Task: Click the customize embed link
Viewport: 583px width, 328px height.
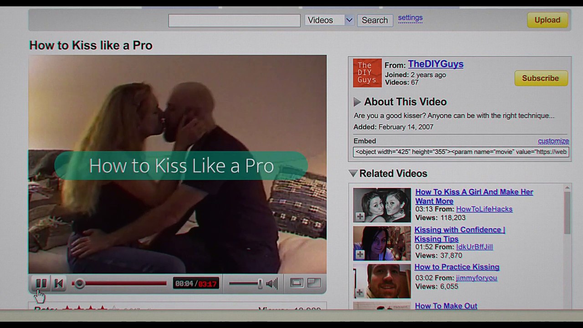Action: point(553,141)
